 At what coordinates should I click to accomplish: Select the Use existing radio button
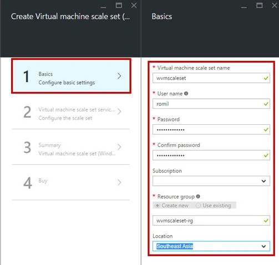click(198, 206)
